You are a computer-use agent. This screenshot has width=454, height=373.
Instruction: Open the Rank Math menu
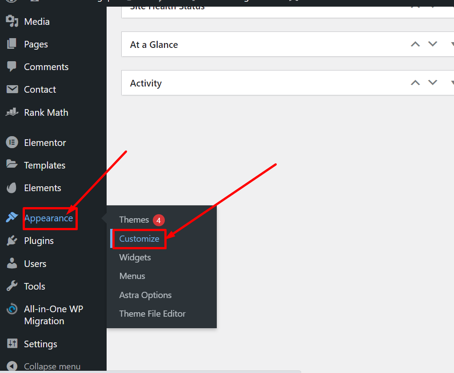[x=46, y=113]
